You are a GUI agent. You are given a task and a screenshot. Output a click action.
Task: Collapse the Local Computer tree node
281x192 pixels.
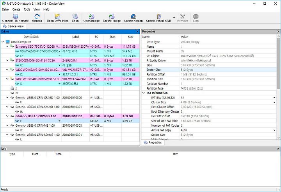[x=3, y=42]
